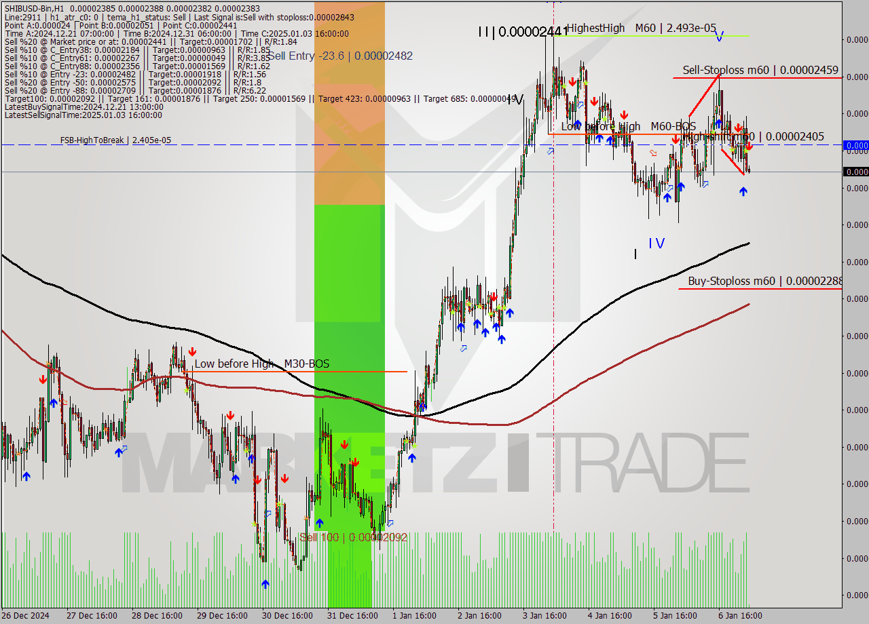
Task: Click the 'Sell 100 | 0.00002092' label
Action: (353, 537)
